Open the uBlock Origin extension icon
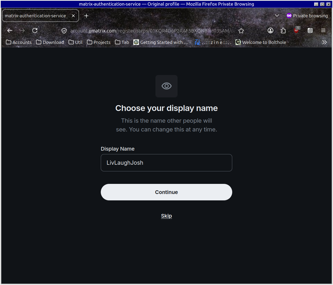Viewport: 333px width, 285px height. point(296,30)
